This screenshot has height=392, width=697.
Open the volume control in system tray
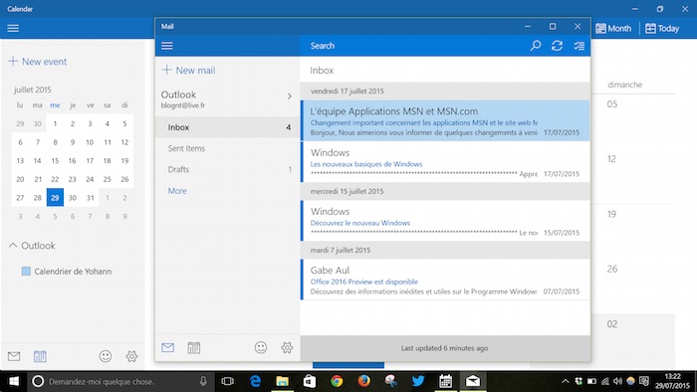click(x=618, y=381)
